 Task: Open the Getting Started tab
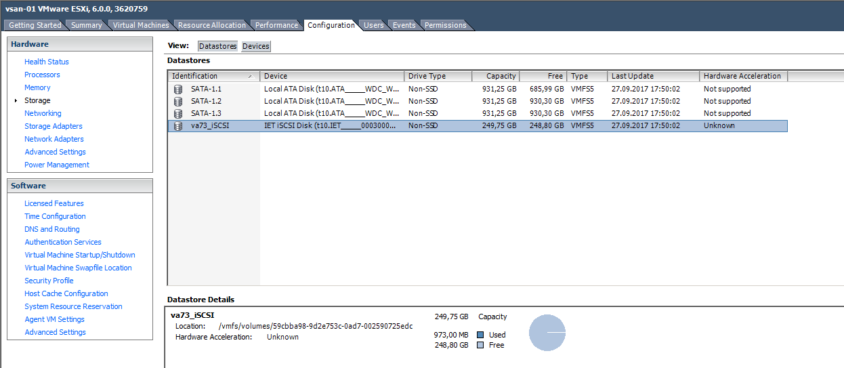click(35, 25)
